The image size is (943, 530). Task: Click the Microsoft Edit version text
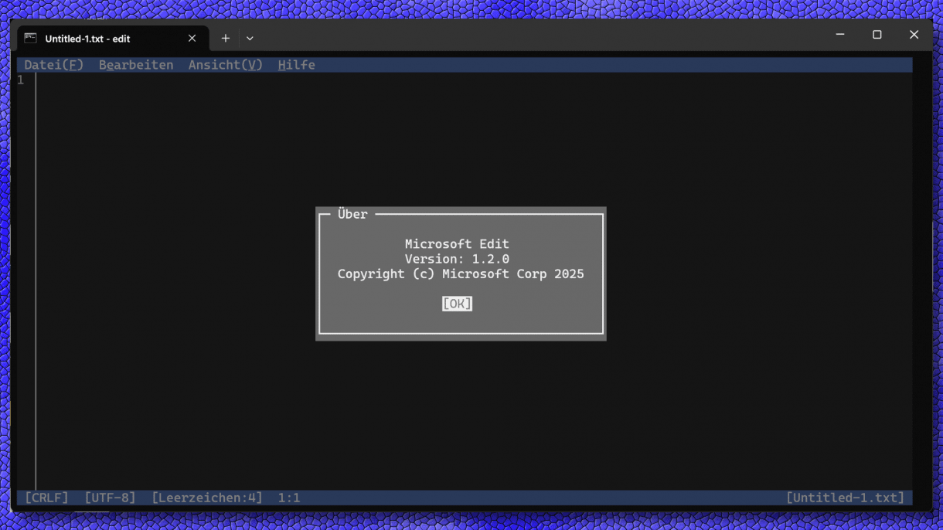click(x=458, y=258)
